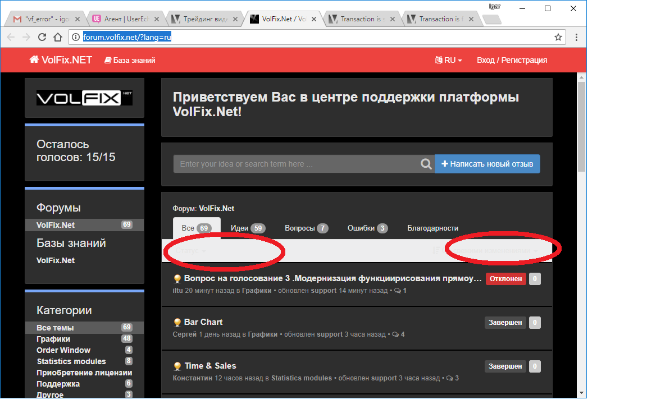Bookmark this page with the star icon
The image size is (647, 404).
click(x=558, y=37)
